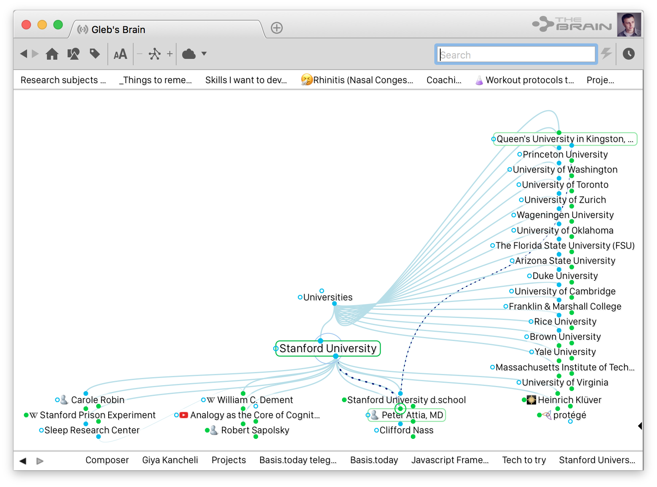This screenshot has width=657, height=487.
Task: Select Tech to try in past thoughts
Action: [524, 460]
